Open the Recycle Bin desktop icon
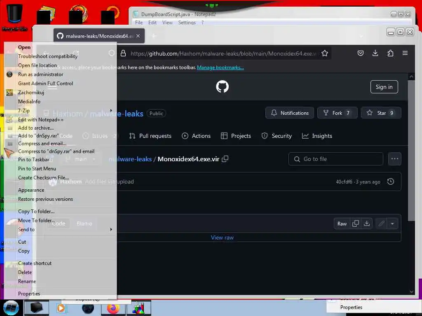Screen dimensions: 422x316 (x=14, y=16)
